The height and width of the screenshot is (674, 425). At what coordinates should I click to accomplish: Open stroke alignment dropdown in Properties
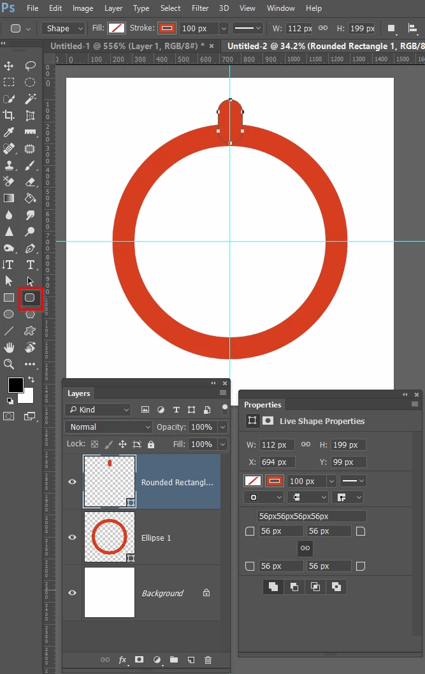264,497
